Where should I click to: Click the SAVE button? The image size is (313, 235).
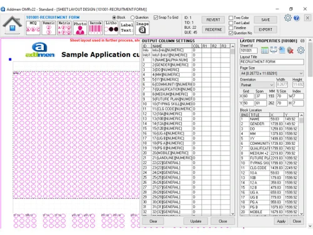pos(265,20)
